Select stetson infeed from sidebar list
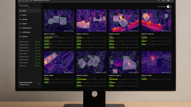Screen dimensions: 191x107 pyautogui.click(x=23, y=63)
